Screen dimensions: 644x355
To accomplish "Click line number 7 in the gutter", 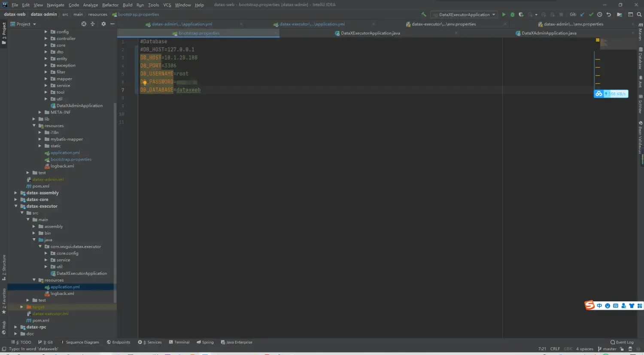I will (x=123, y=90).
